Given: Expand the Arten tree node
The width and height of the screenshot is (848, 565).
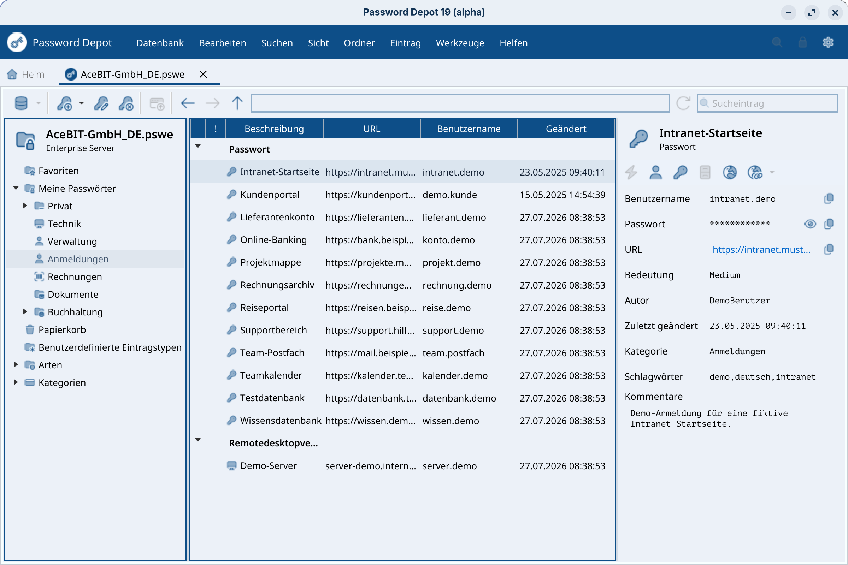Looking at the screenshot, I should click(16, 364).
